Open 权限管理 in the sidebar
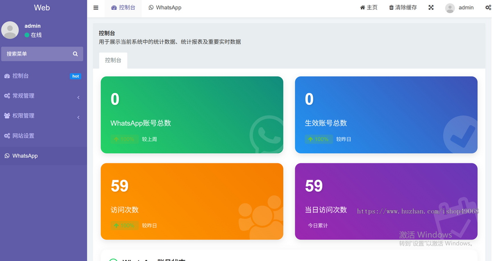Viewport: 492px width, 261px height. (x=43, y=116)
